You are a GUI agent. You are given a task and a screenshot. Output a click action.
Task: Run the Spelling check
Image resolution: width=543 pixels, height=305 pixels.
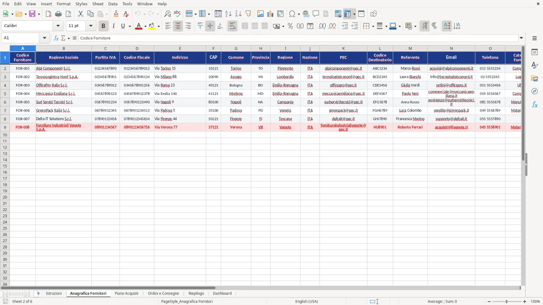(177, 14)
